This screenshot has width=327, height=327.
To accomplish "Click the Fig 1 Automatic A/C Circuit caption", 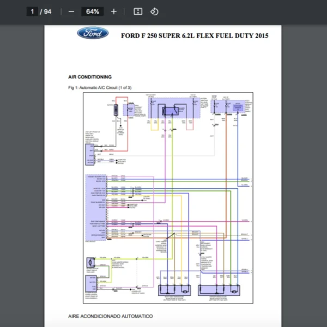I will point(100,87).
